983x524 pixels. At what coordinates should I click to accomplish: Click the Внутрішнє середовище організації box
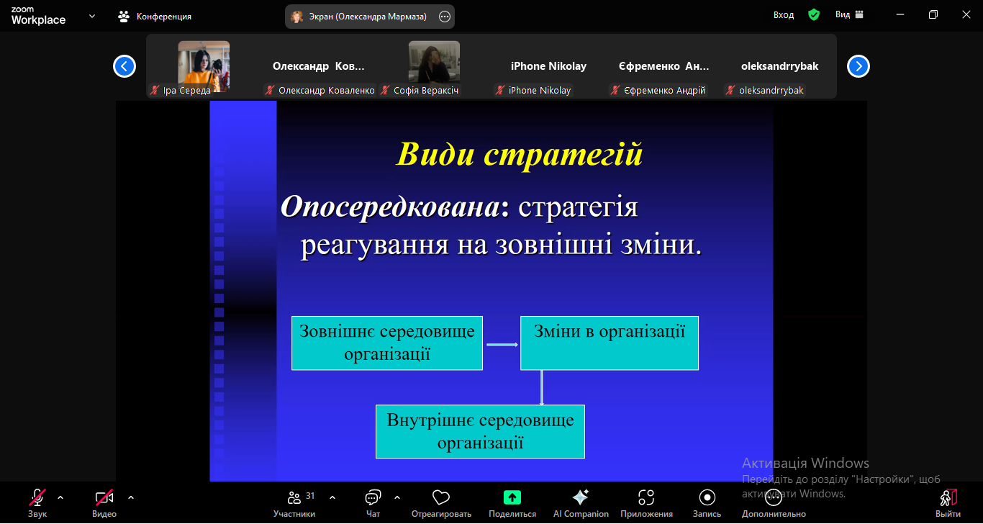coord(480,431)
